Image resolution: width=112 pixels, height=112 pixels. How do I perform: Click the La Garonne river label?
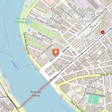click(7, 37)
